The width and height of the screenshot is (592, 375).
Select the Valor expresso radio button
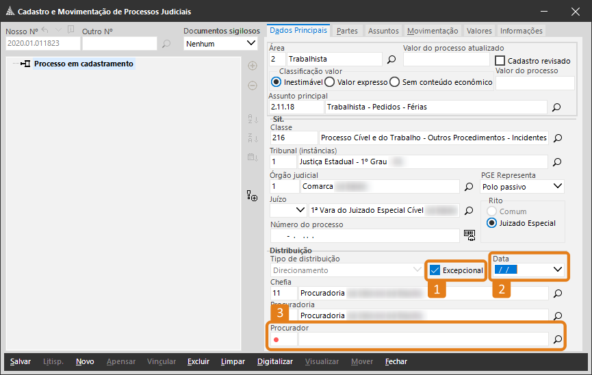click(329, 82)
